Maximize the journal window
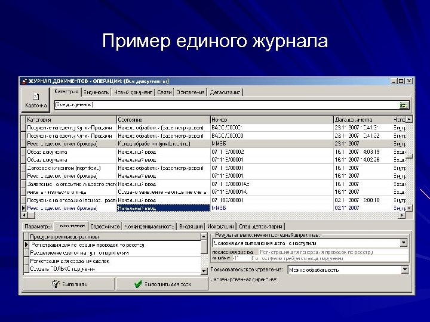 coord(401,81)
